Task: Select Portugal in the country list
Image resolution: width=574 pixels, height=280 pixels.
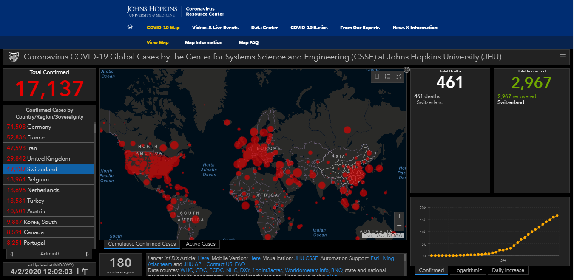Action: pyautogui.click(x=48, y=243)
